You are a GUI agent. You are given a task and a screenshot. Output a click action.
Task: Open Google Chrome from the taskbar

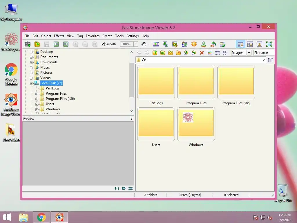click(41, 217)
